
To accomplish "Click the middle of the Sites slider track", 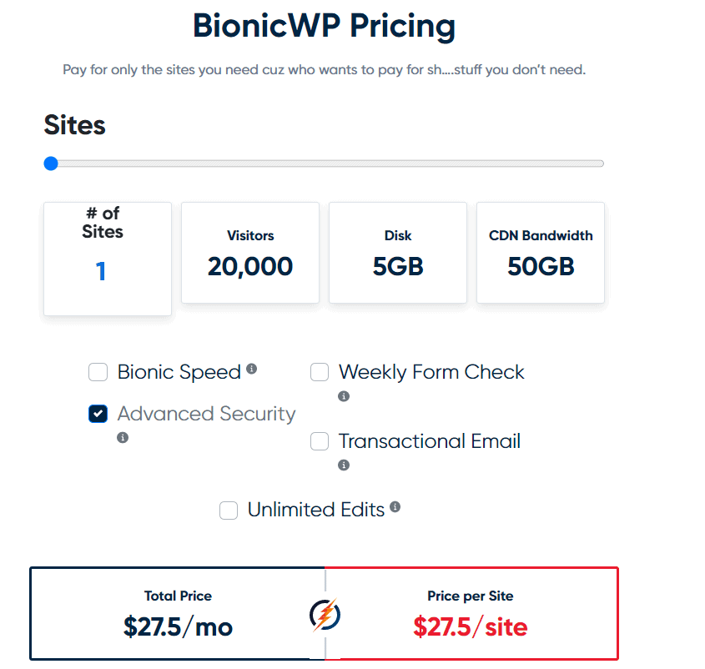I will [x=325, y=163].
